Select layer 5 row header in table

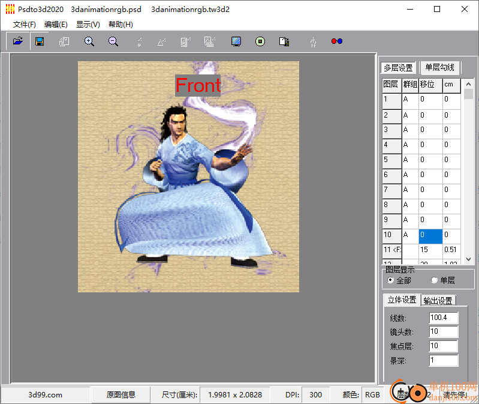tap(391, 160)
